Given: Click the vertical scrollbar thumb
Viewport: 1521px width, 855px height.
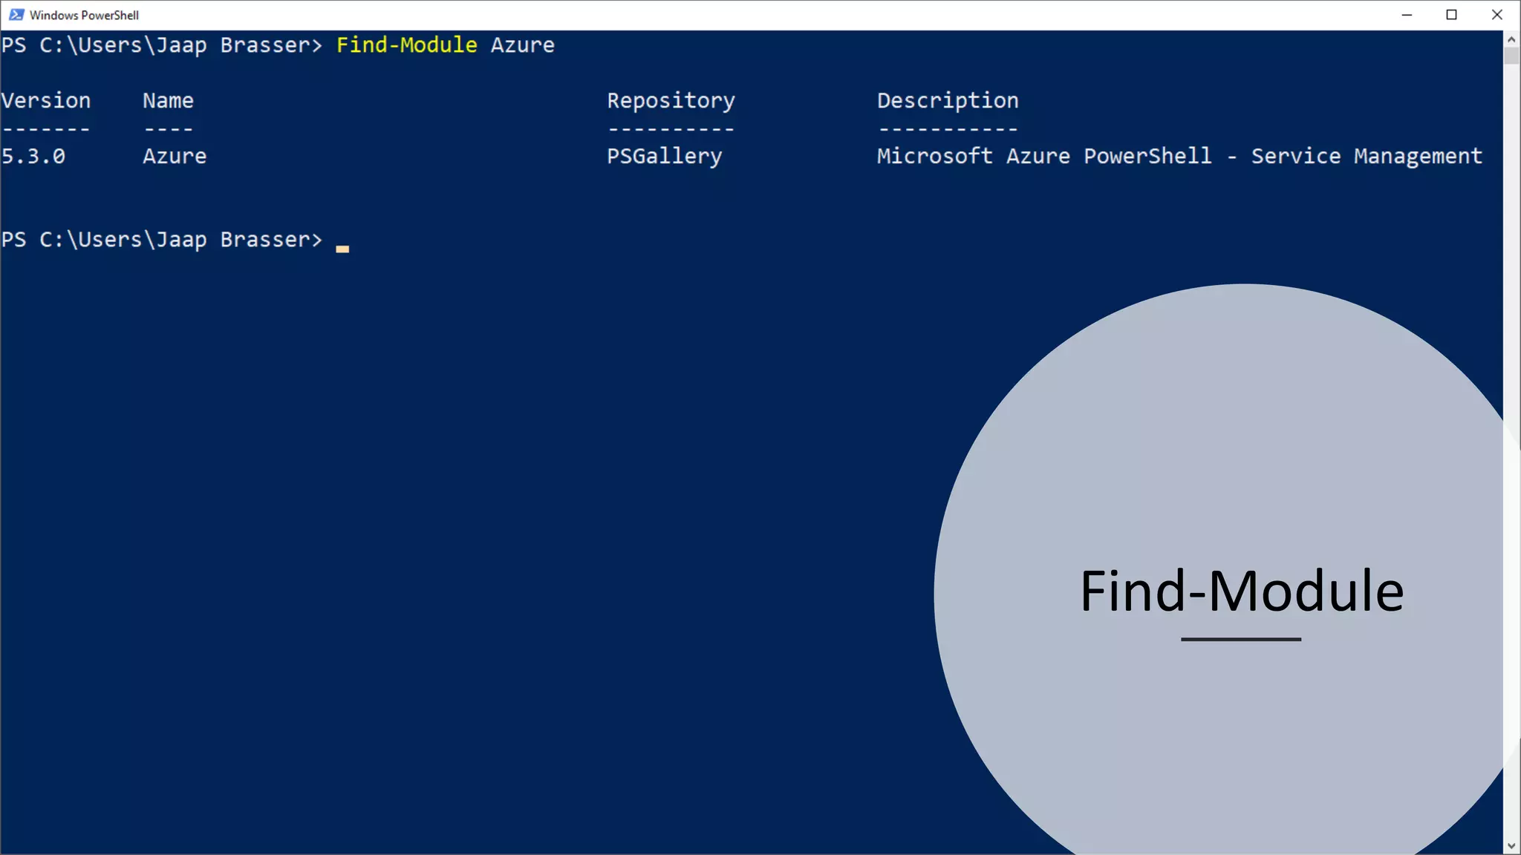Looking at the screenshot, I should tap(1511, 56).
